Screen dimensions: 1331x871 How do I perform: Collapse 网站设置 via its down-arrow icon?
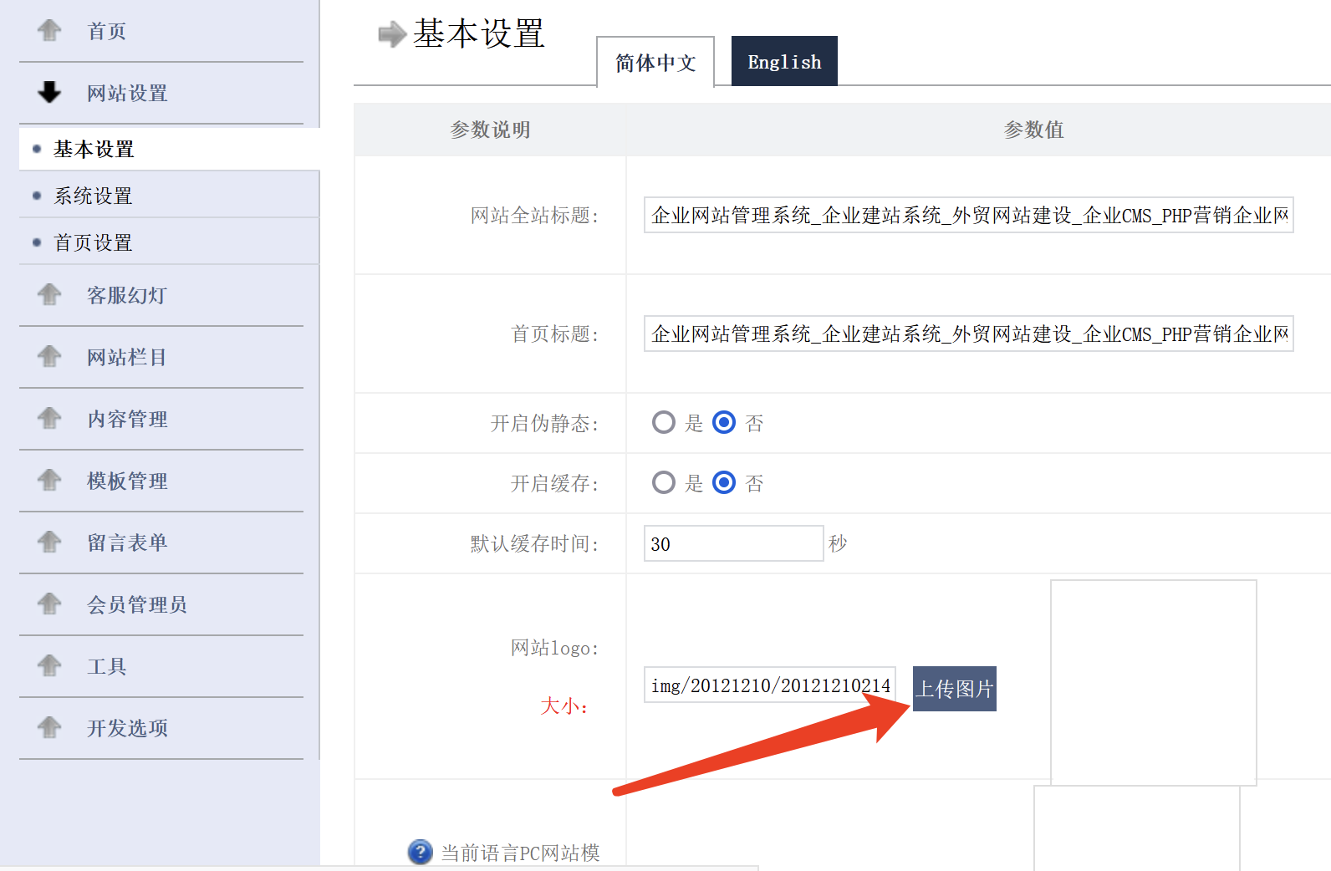click(x=49, y=93)
